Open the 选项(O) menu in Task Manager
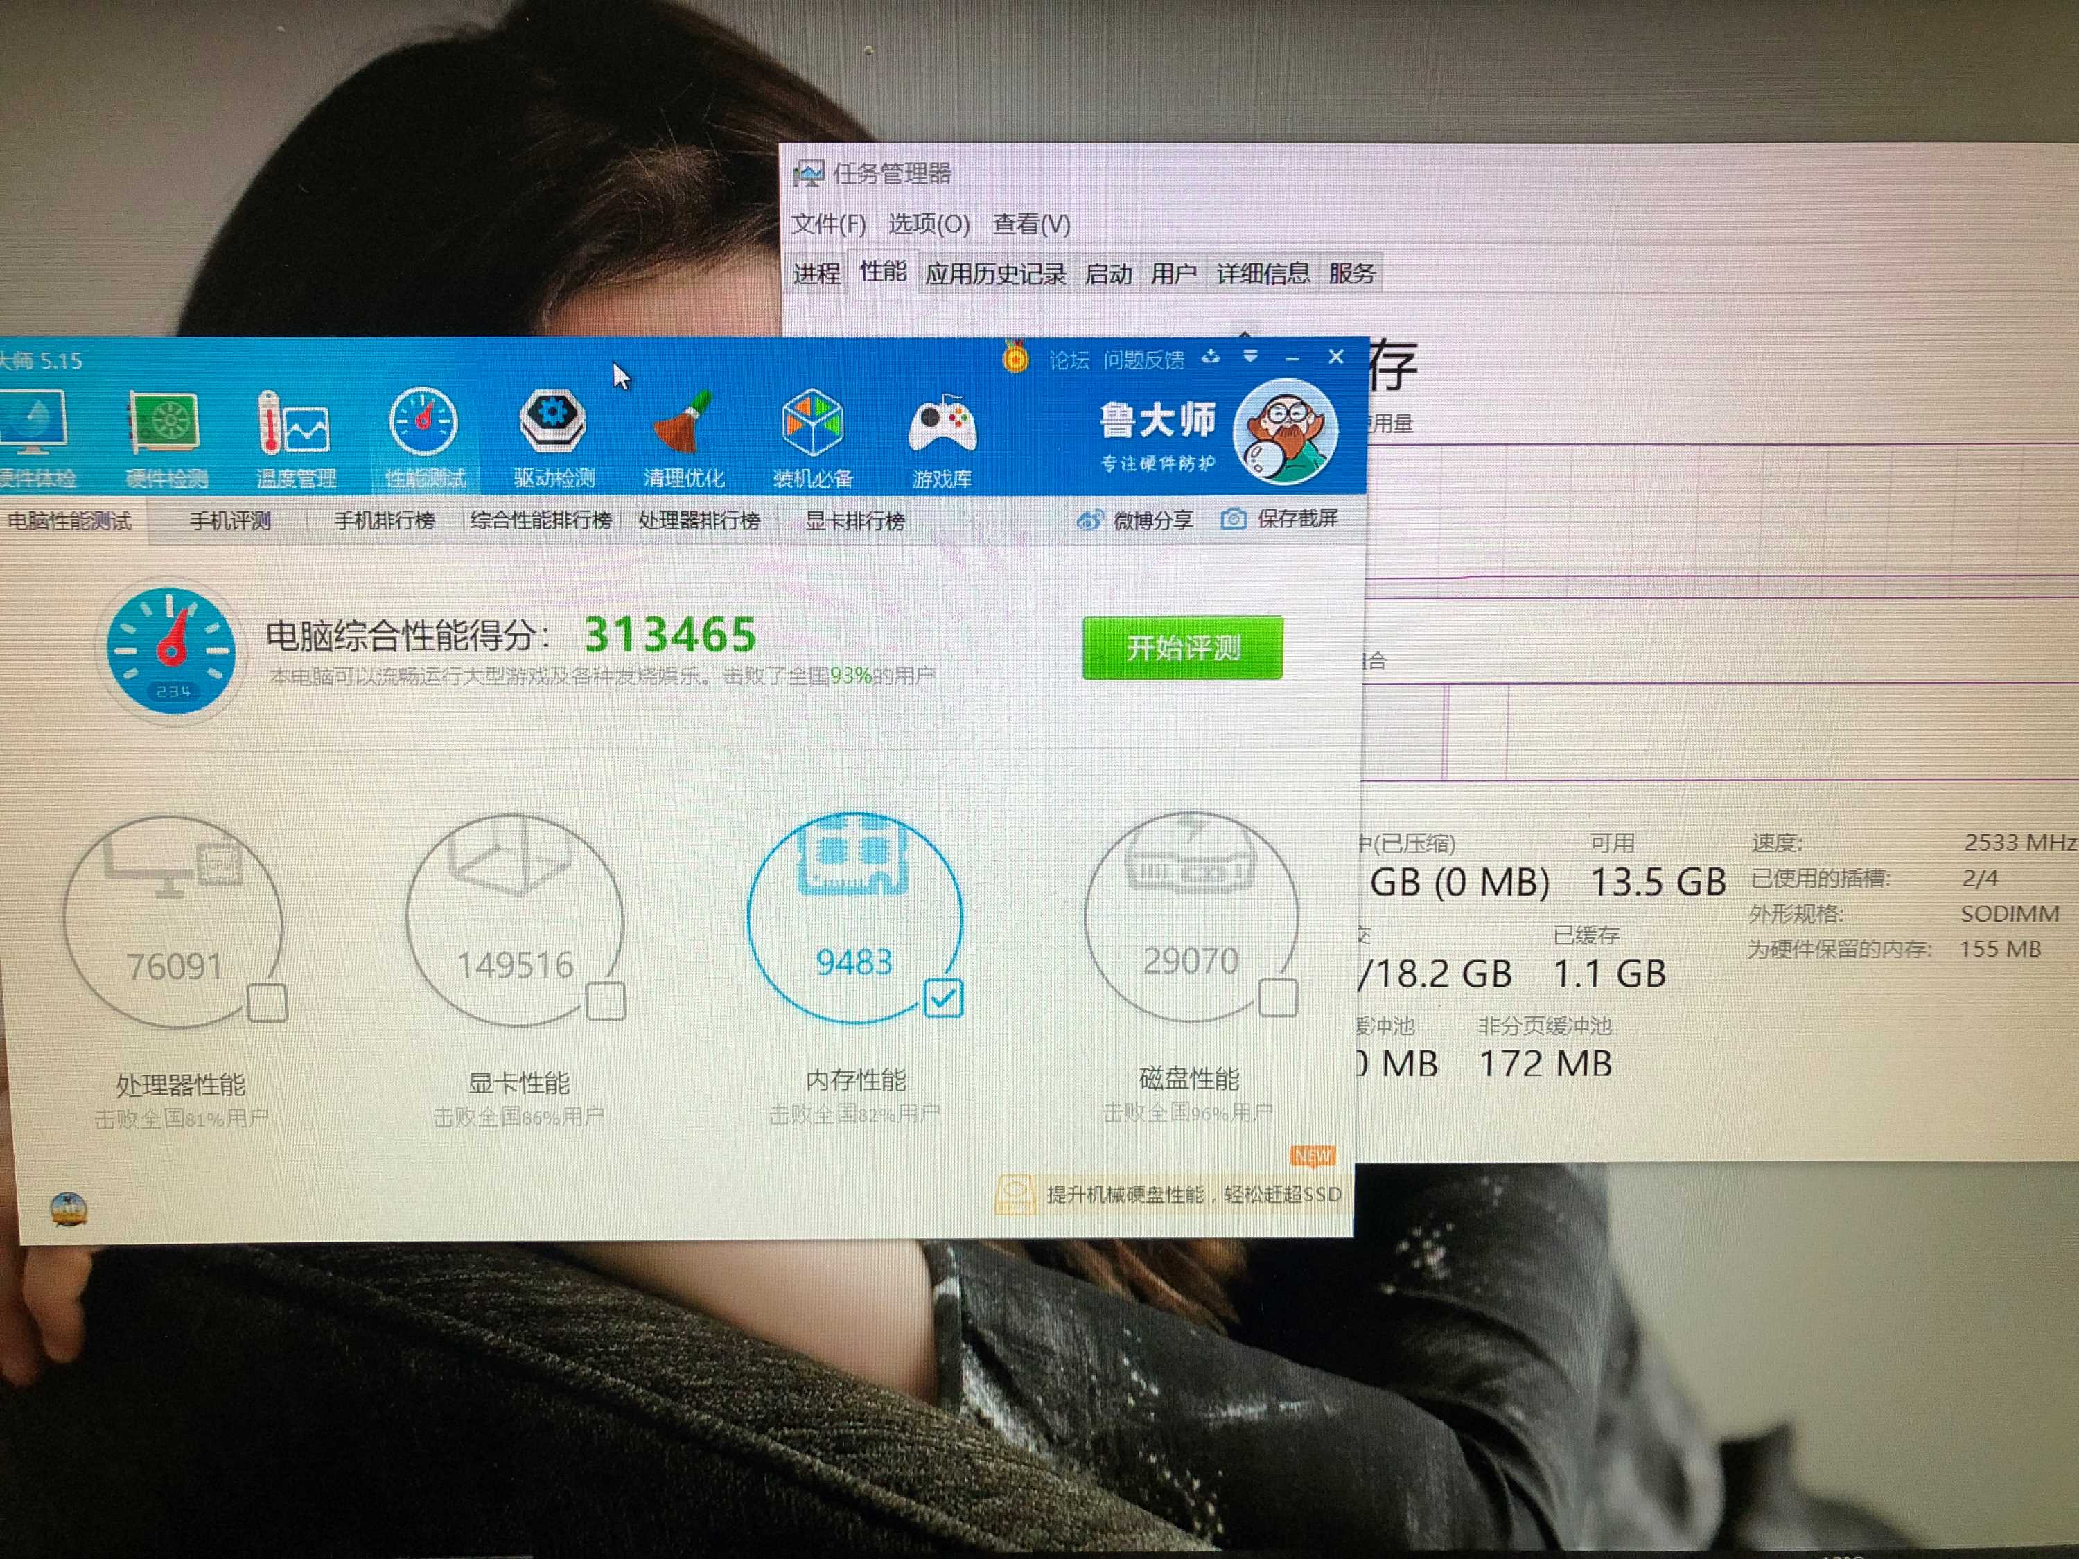Viewport: 2079px width, 1559px height. pos(929,224)
